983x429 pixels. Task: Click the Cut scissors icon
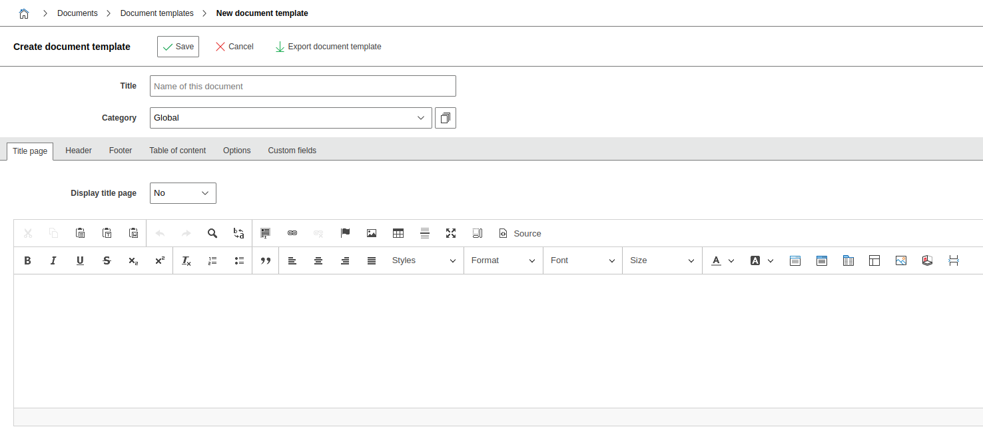coord(28,233)
